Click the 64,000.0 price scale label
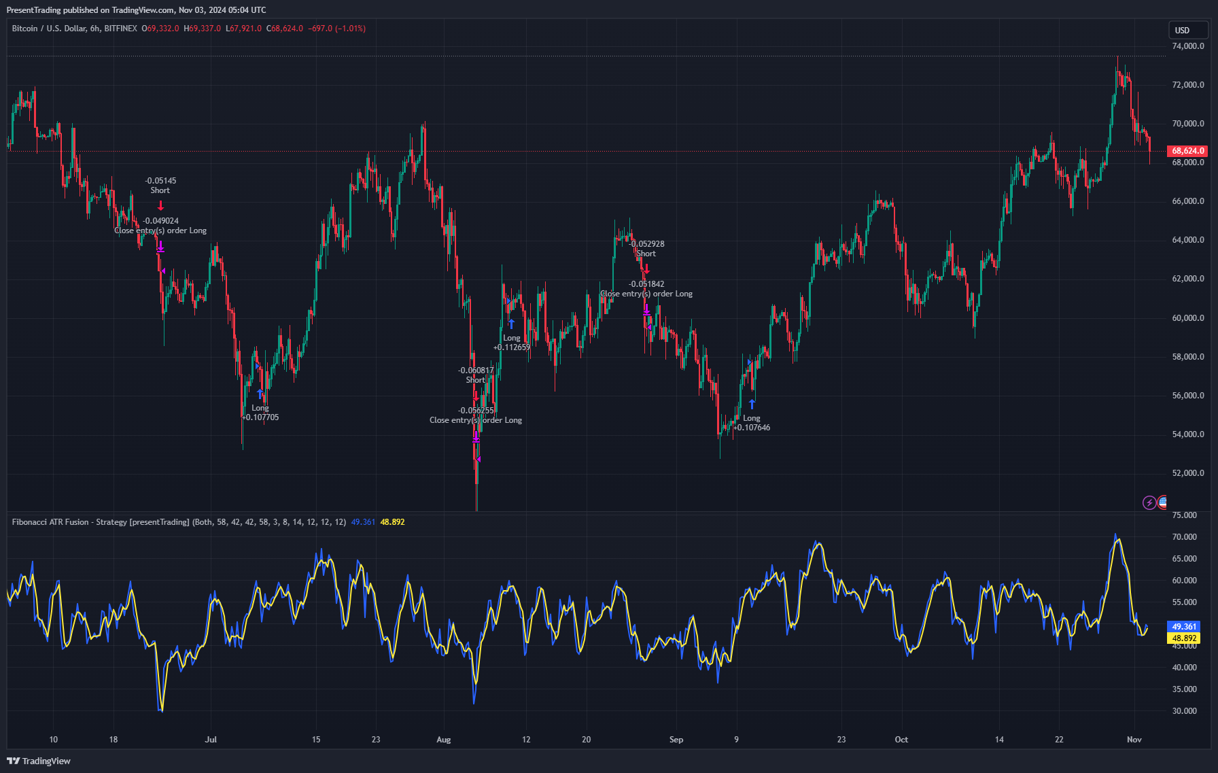This screenshot has width=1218, height=773. click(x=1188, y=240)
